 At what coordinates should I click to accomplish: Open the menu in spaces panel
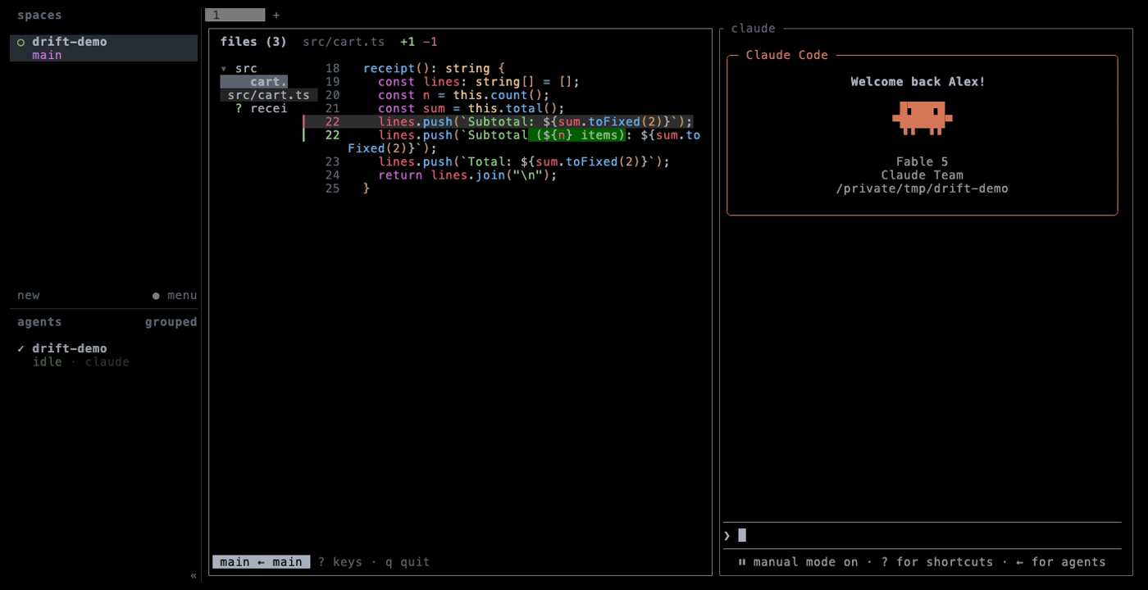pyautogui.click(x=175, y=295)
